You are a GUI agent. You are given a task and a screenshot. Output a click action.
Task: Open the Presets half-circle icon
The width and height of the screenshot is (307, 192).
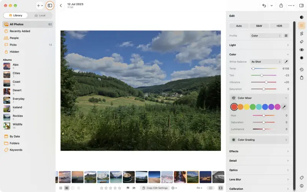pyautogui.click(x=302, y=17)
